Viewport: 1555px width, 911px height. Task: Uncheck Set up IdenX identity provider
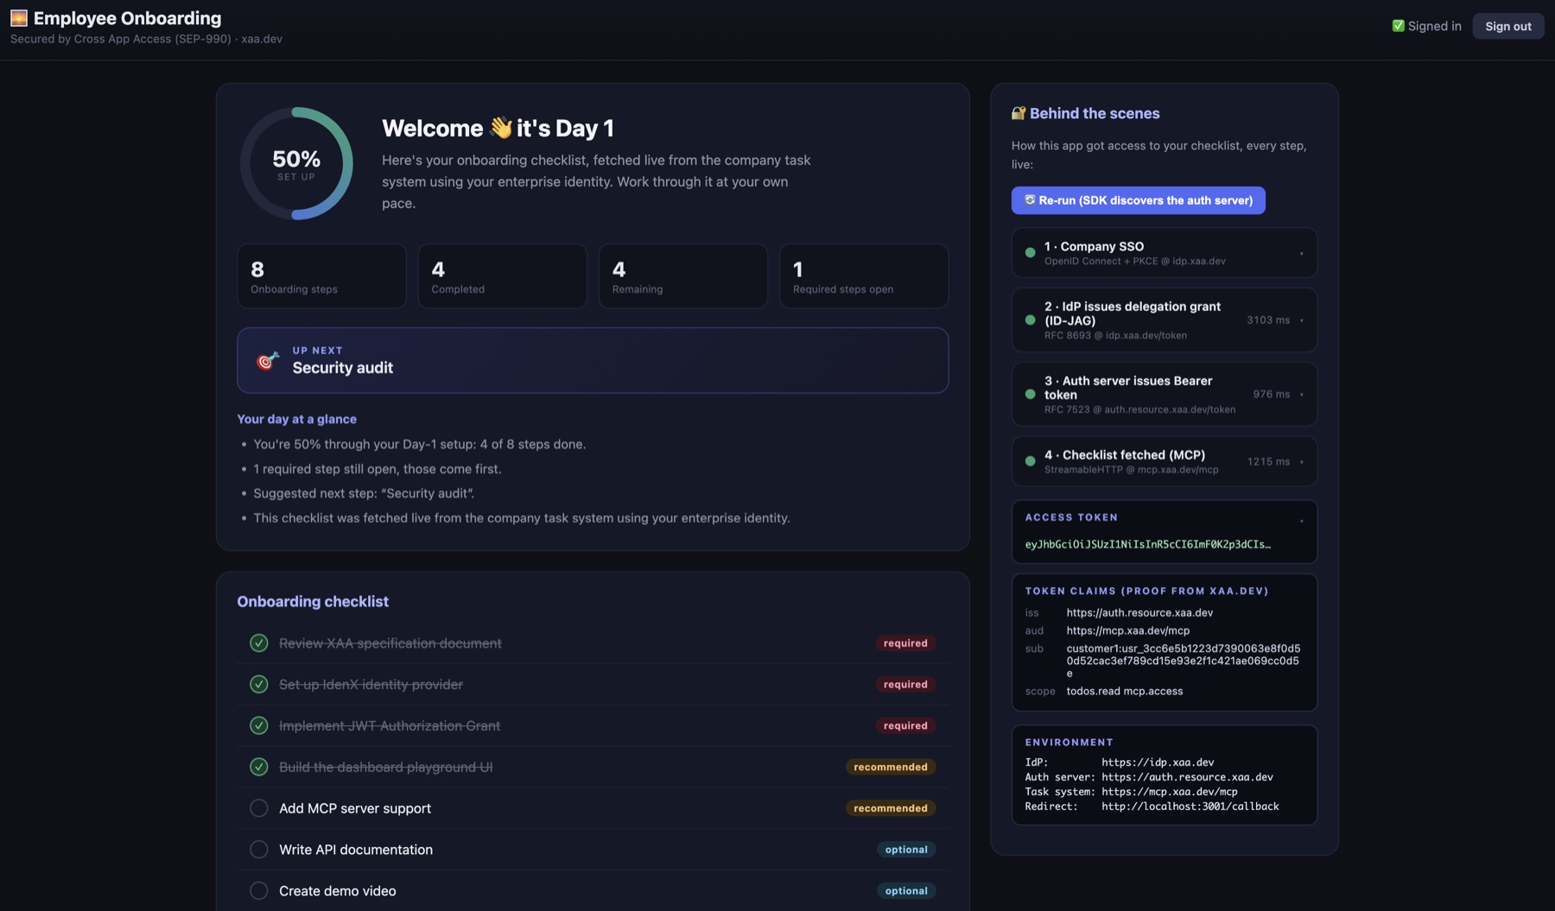tap(258, 685)
